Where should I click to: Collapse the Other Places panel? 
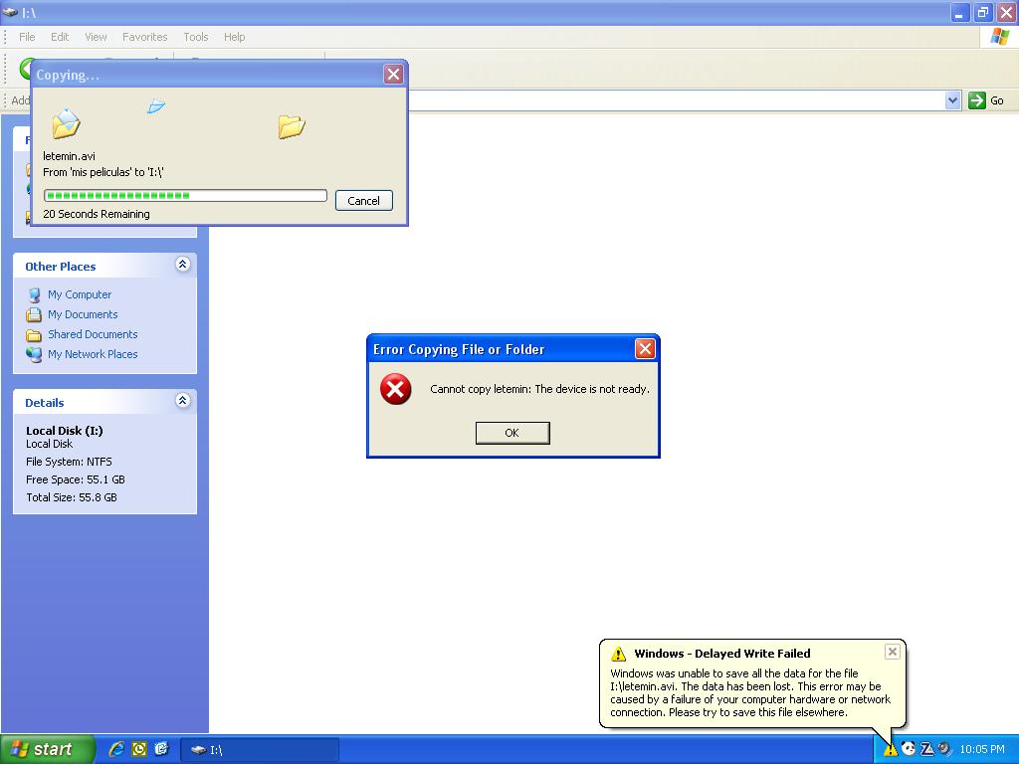click(183, 264)
